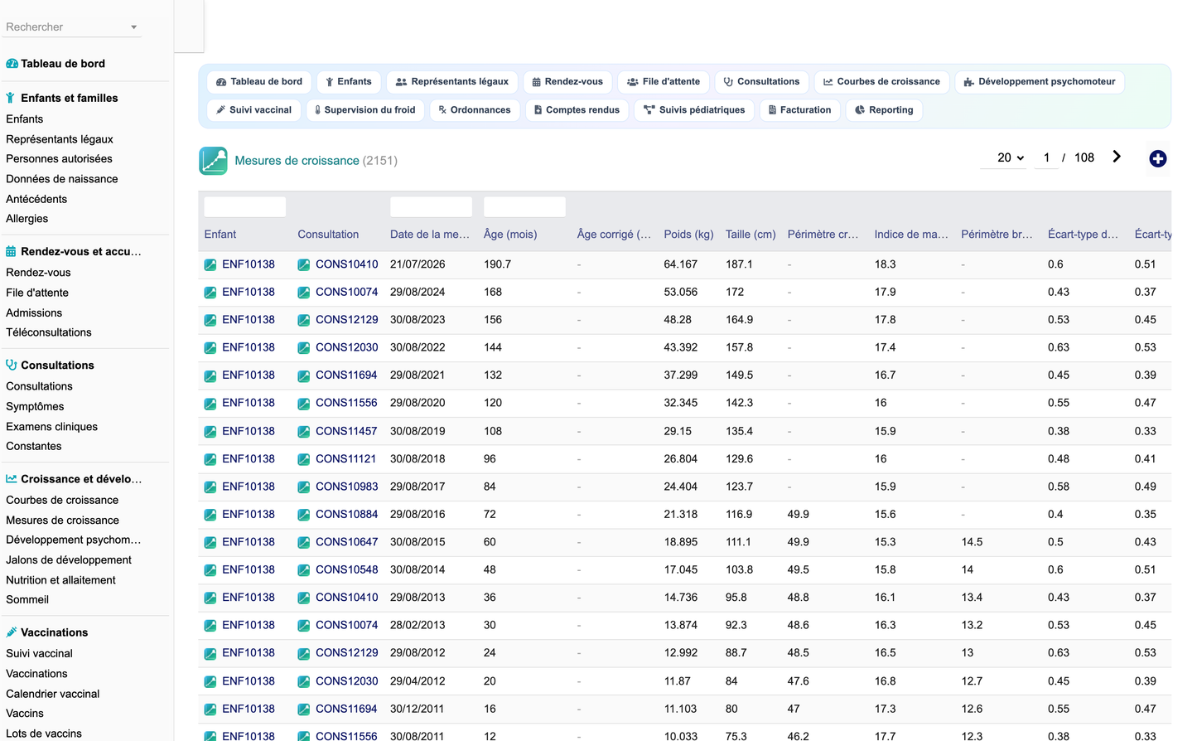Click child icon in the 30/08/2014 row
Screen dimensions: 1197x741
(x=210, y=570)
